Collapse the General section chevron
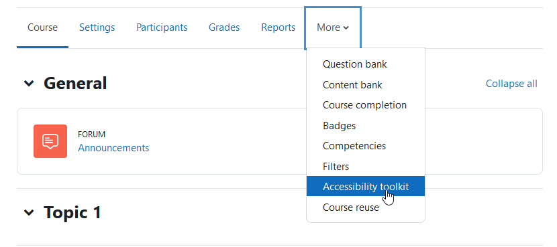The image size is (557, 247). click(x=29, y=84)
